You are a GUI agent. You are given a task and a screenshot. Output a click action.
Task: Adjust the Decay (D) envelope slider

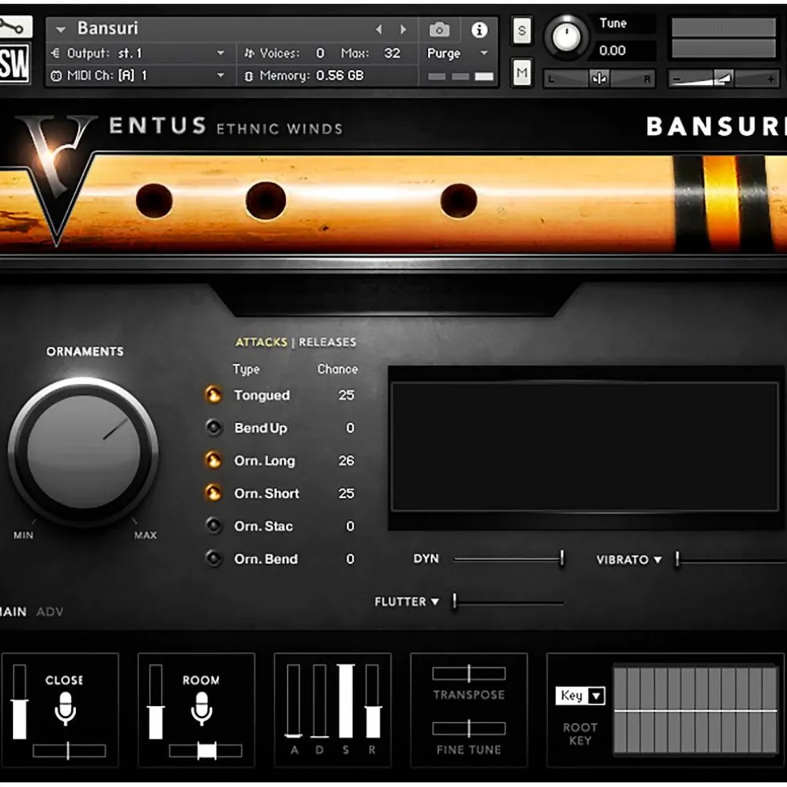click(x=320, y=701)
